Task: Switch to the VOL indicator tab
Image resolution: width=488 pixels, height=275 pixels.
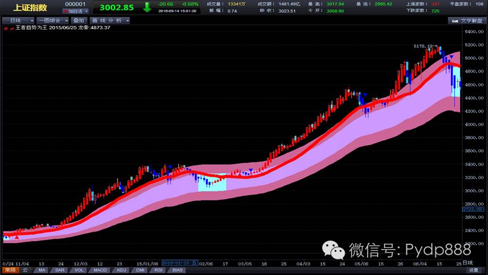Action: [x=79, y=270]
